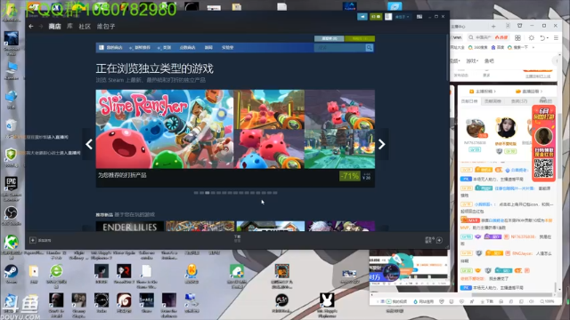Click the Steam announcements megaphone icon
Image resolution: width=570 pixels, height=320 pixels.
(362, 17)
